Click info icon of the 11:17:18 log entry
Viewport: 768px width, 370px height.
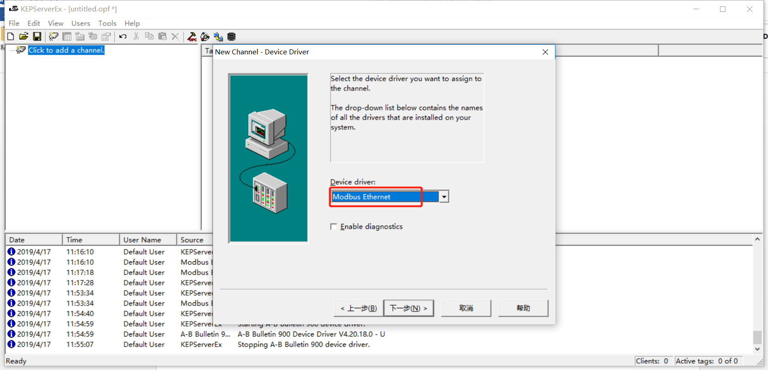pyautogui.click(x=11, y=272)
